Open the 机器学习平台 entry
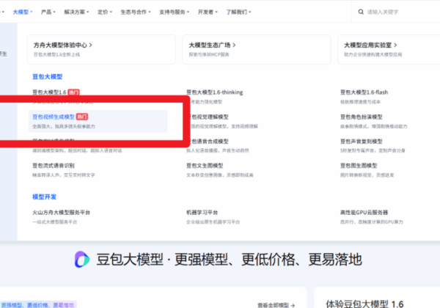 coord(202,213)
